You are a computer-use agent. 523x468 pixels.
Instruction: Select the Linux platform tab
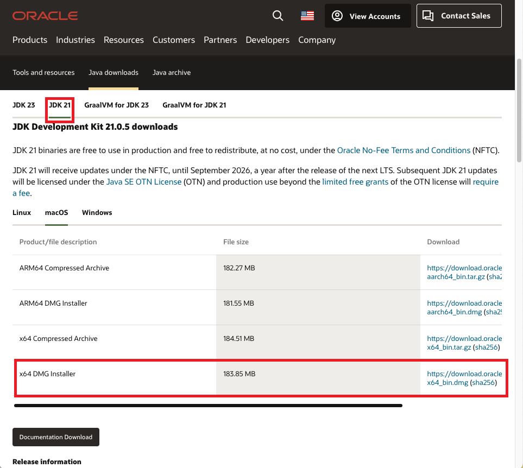coord(22,213)
